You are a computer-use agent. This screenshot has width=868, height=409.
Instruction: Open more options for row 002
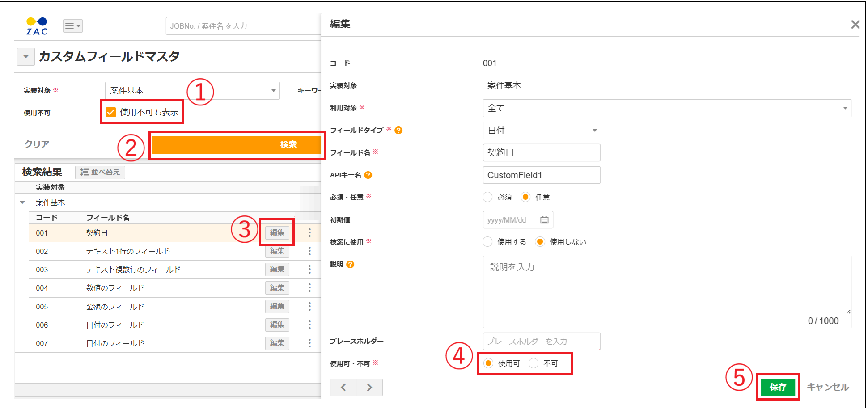point(309,251)
